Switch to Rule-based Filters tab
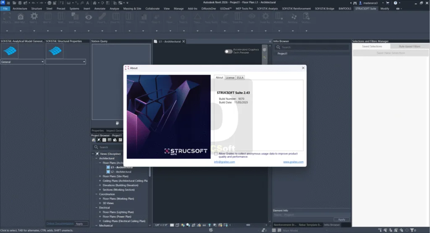Viewport: 430px width, 233px height. tap(409, 46)
